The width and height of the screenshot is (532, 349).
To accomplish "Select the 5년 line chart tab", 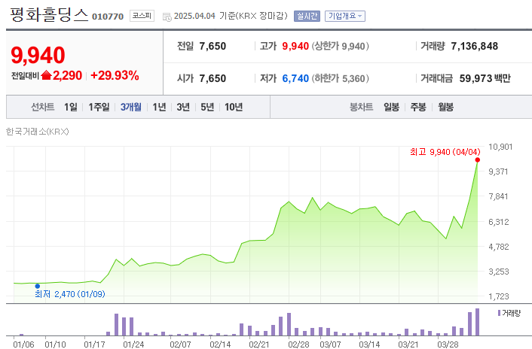I will [x=207, y=107].
